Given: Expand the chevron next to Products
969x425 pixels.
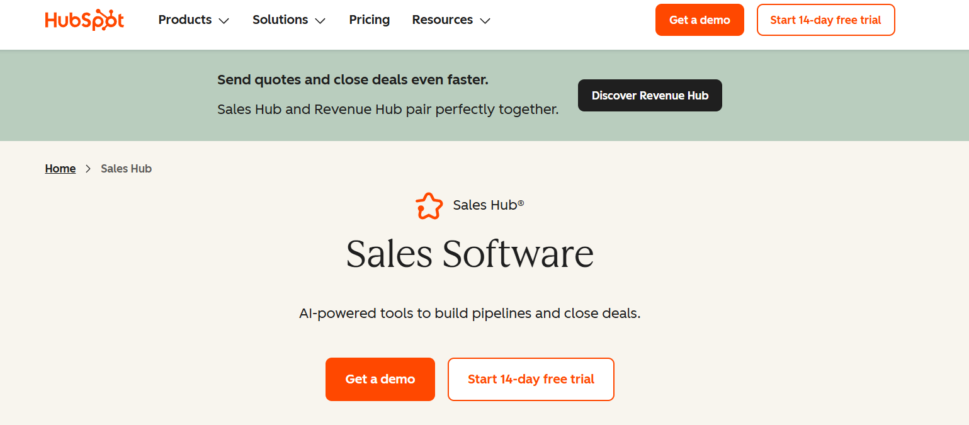Looking at the screenshot, I should (224, 21).
